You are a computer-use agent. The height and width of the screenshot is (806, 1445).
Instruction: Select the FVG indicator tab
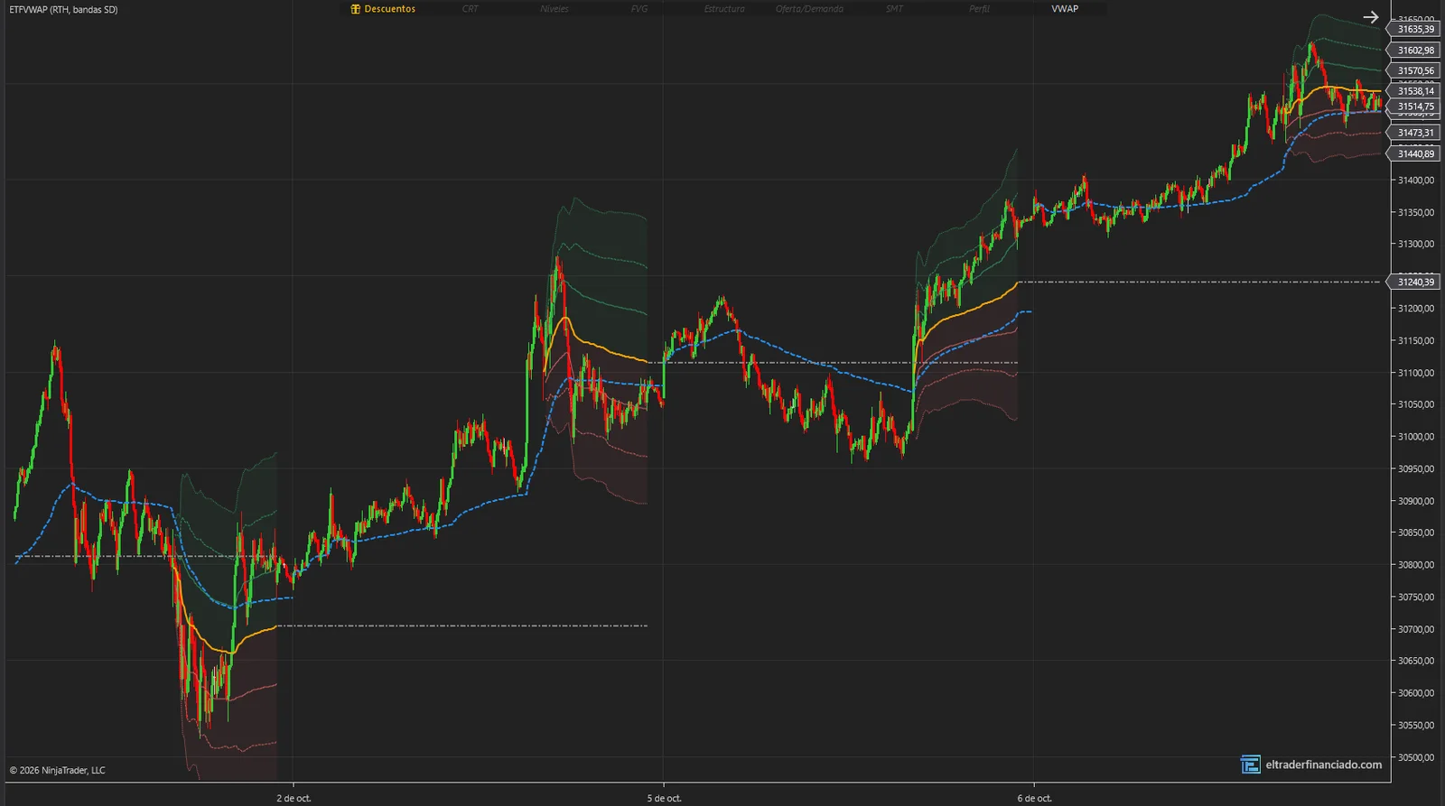(639, 9)
